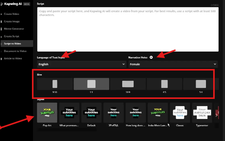This screenshot has height=141, width=225.
Task: Select Script to Video sidebar item
Action: tap(17, 44)
